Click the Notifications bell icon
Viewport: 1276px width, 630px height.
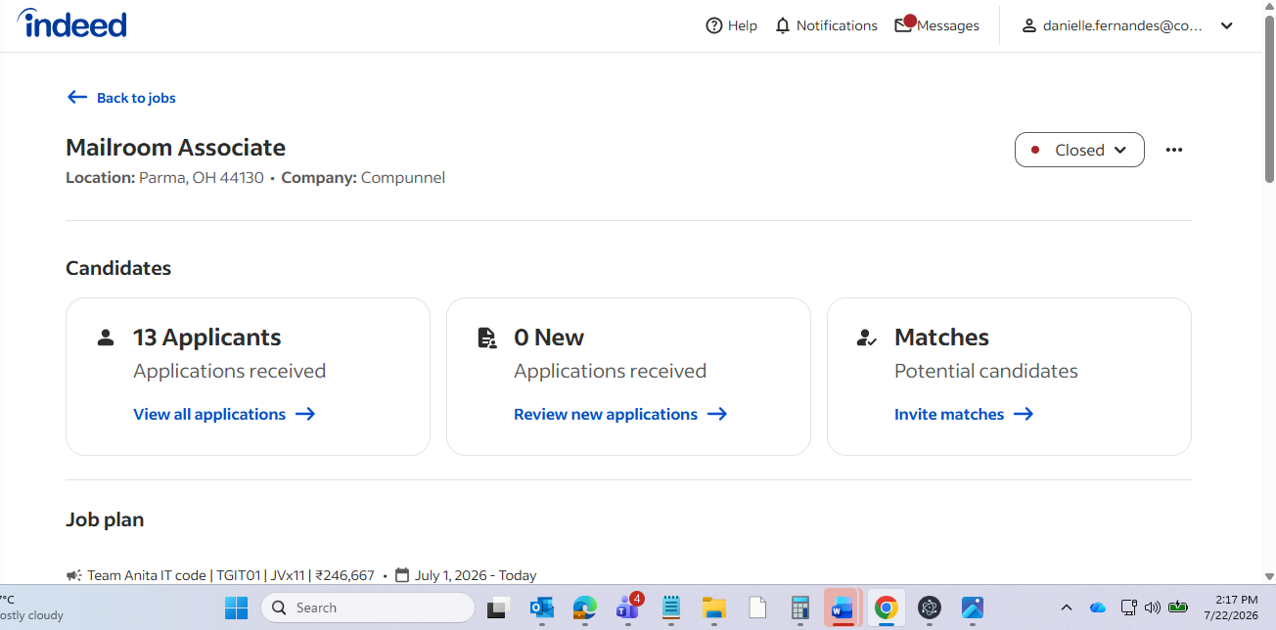click(x=783, y=25)
